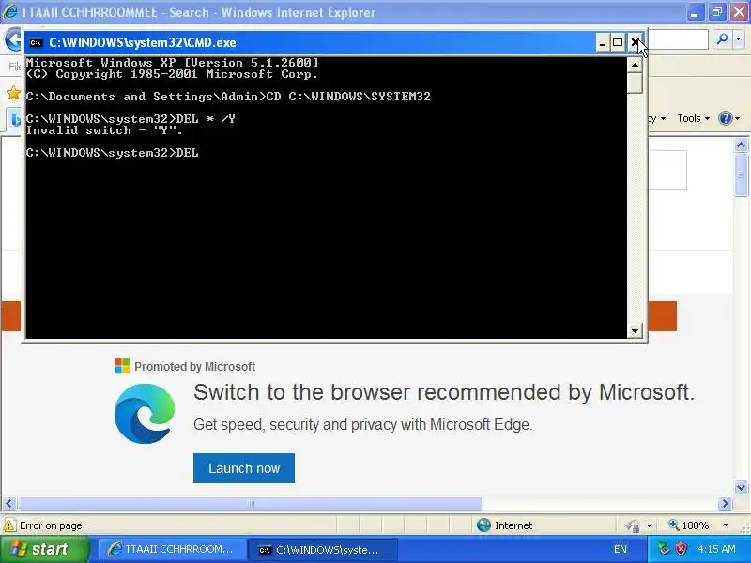
Task: Click the page scrollbar down arrow in Internet Explorer
Action: pyautogui.click(x=741, y=487)
